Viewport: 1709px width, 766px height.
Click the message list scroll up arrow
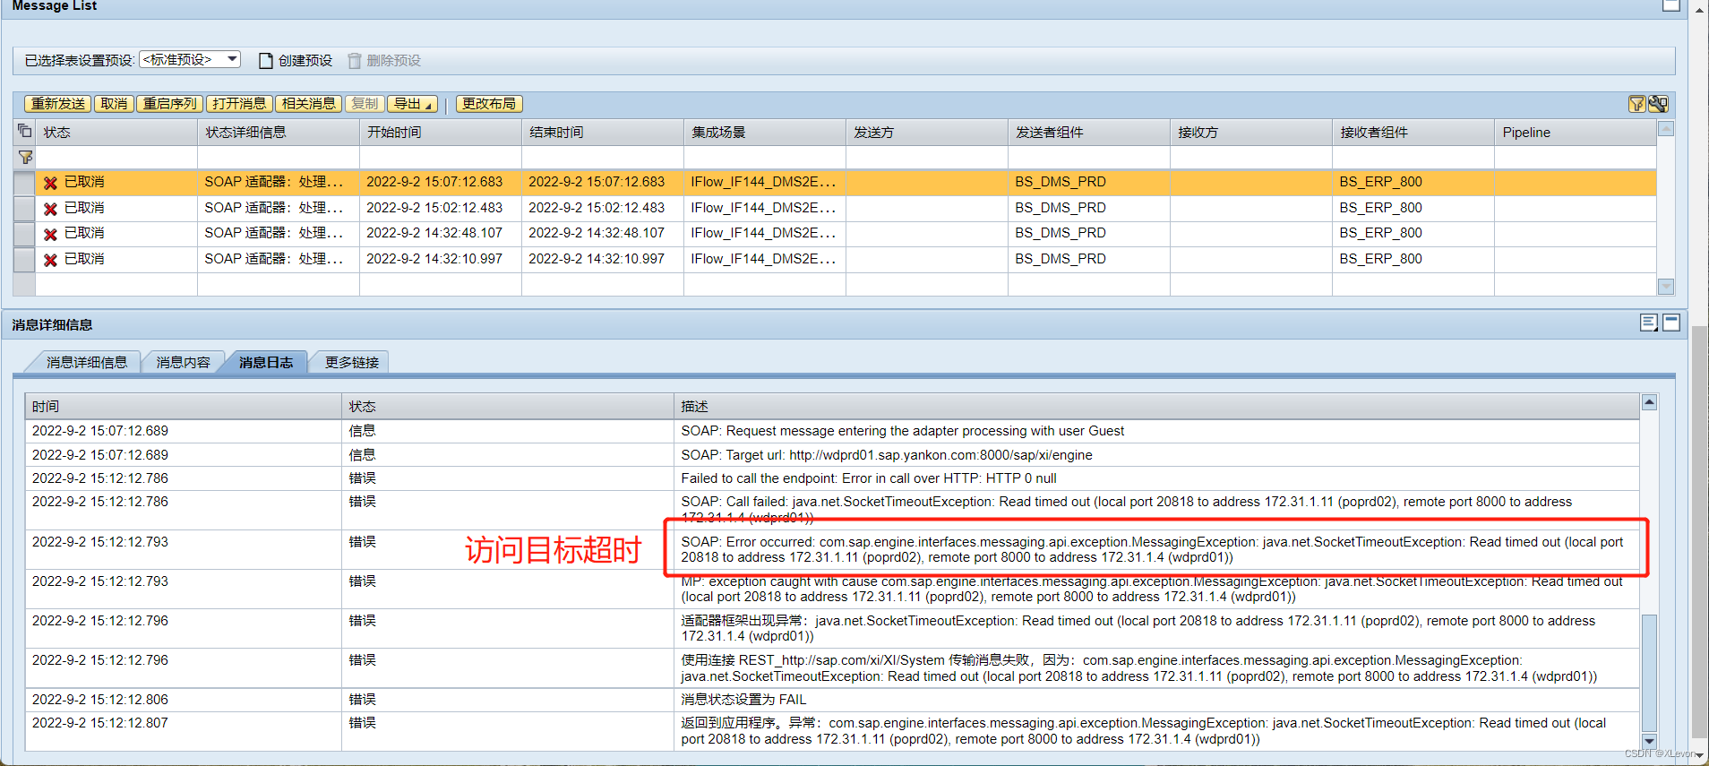(1666, 128)
